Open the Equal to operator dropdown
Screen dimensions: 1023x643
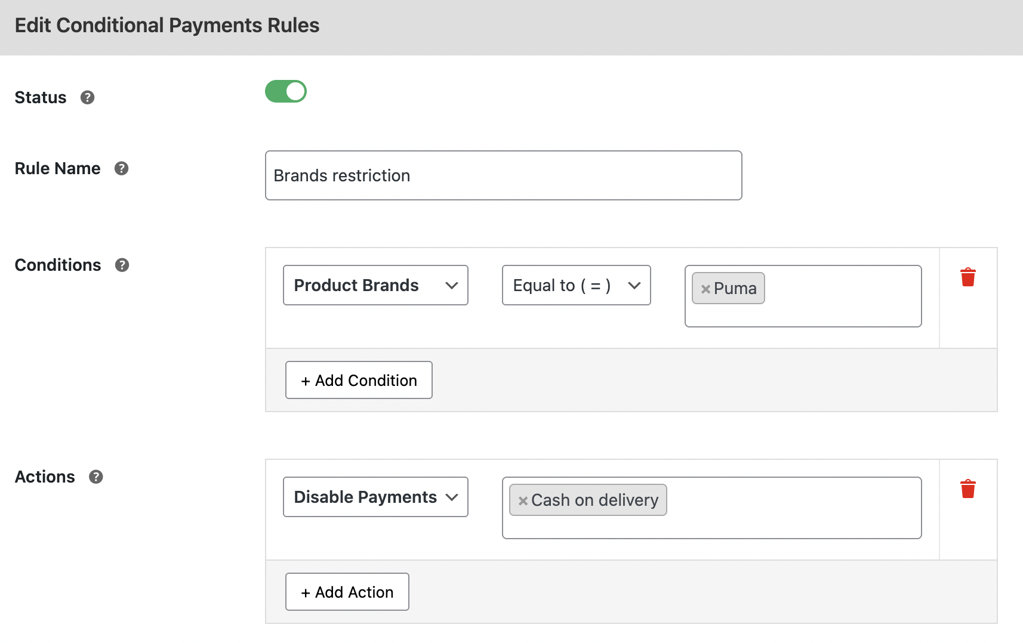point(576,285)
